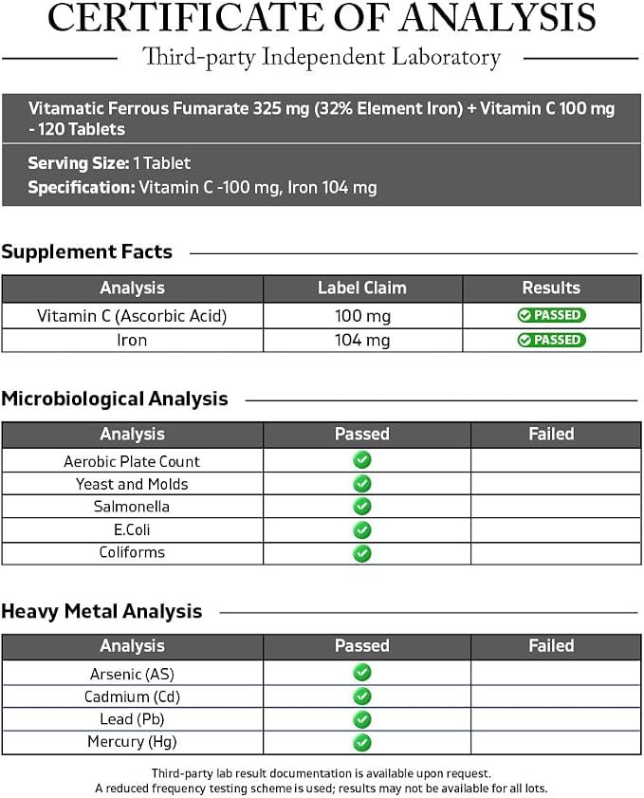Click the 104 mg Iron label claim cell
Image resolution: width=644 pixels, height=798 pixels.
[x=362, y=340]
